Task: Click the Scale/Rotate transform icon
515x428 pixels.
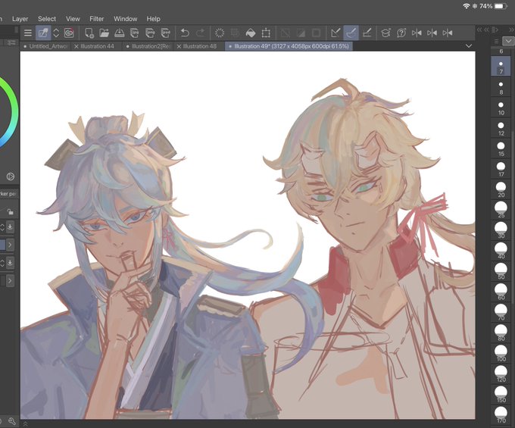Action: [266, 33]
